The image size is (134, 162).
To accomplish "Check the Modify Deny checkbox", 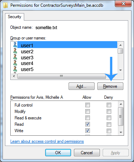I will click(x=109, y=112).
